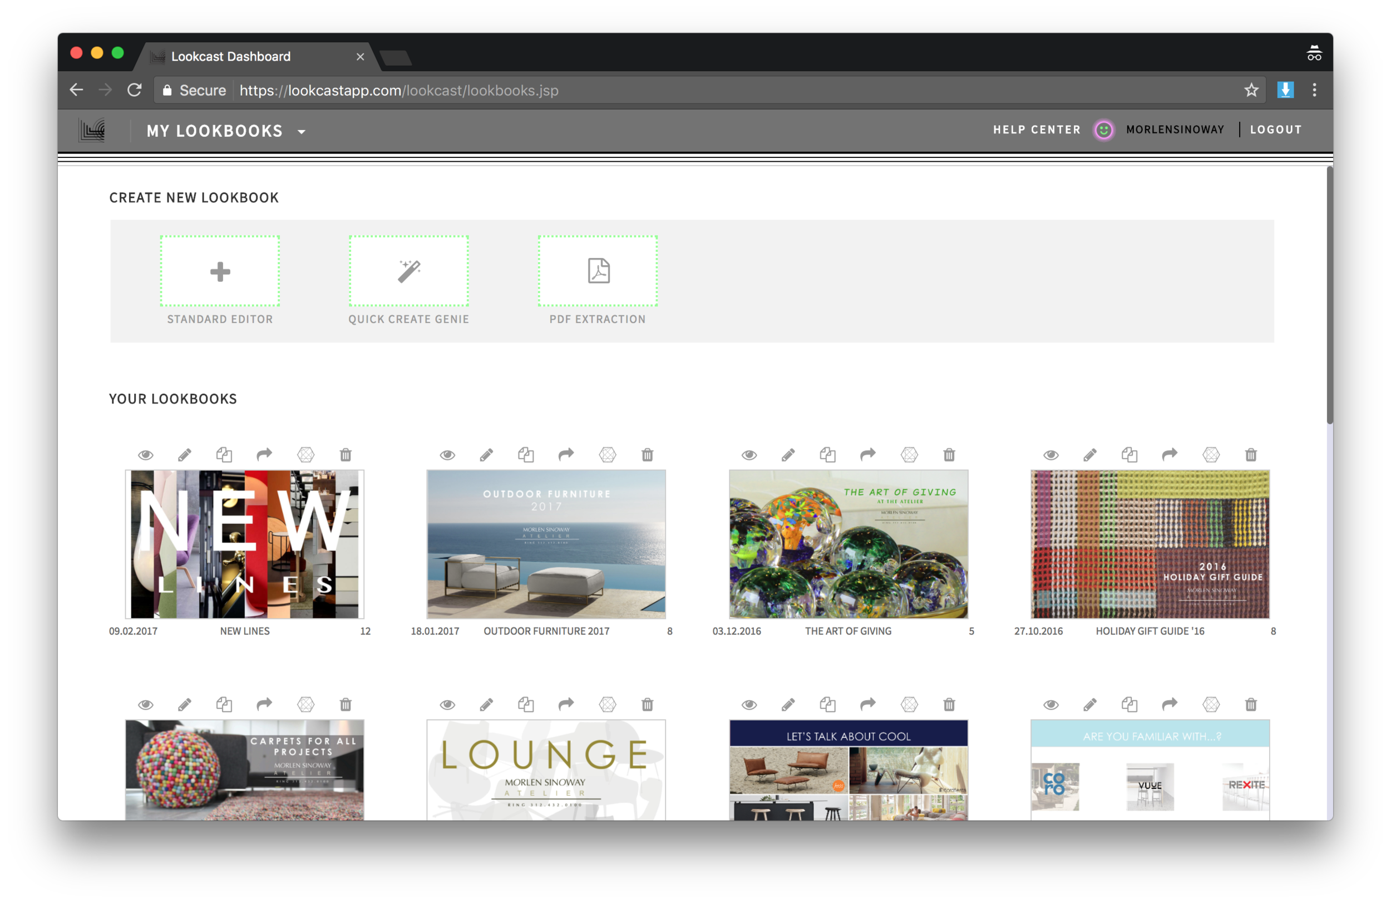Viewport: 1391px width, 903px height.
Task: Duplicate the Holiday Gift Guide '16 lookbook
Action: (1129, 454)
